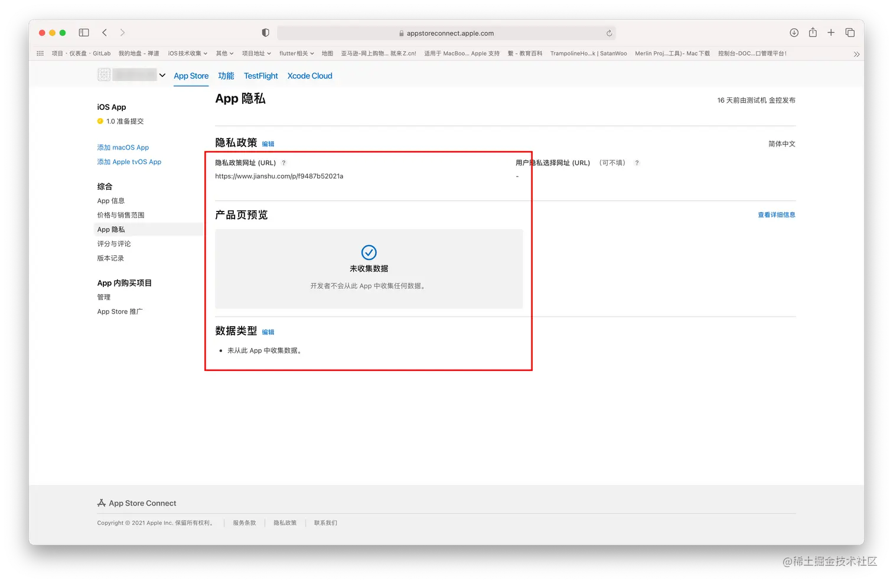Screen dimensions: 893x583
Task: Go forward with the forward arrow
Action: pyautogui.click(x=122, y=32)
